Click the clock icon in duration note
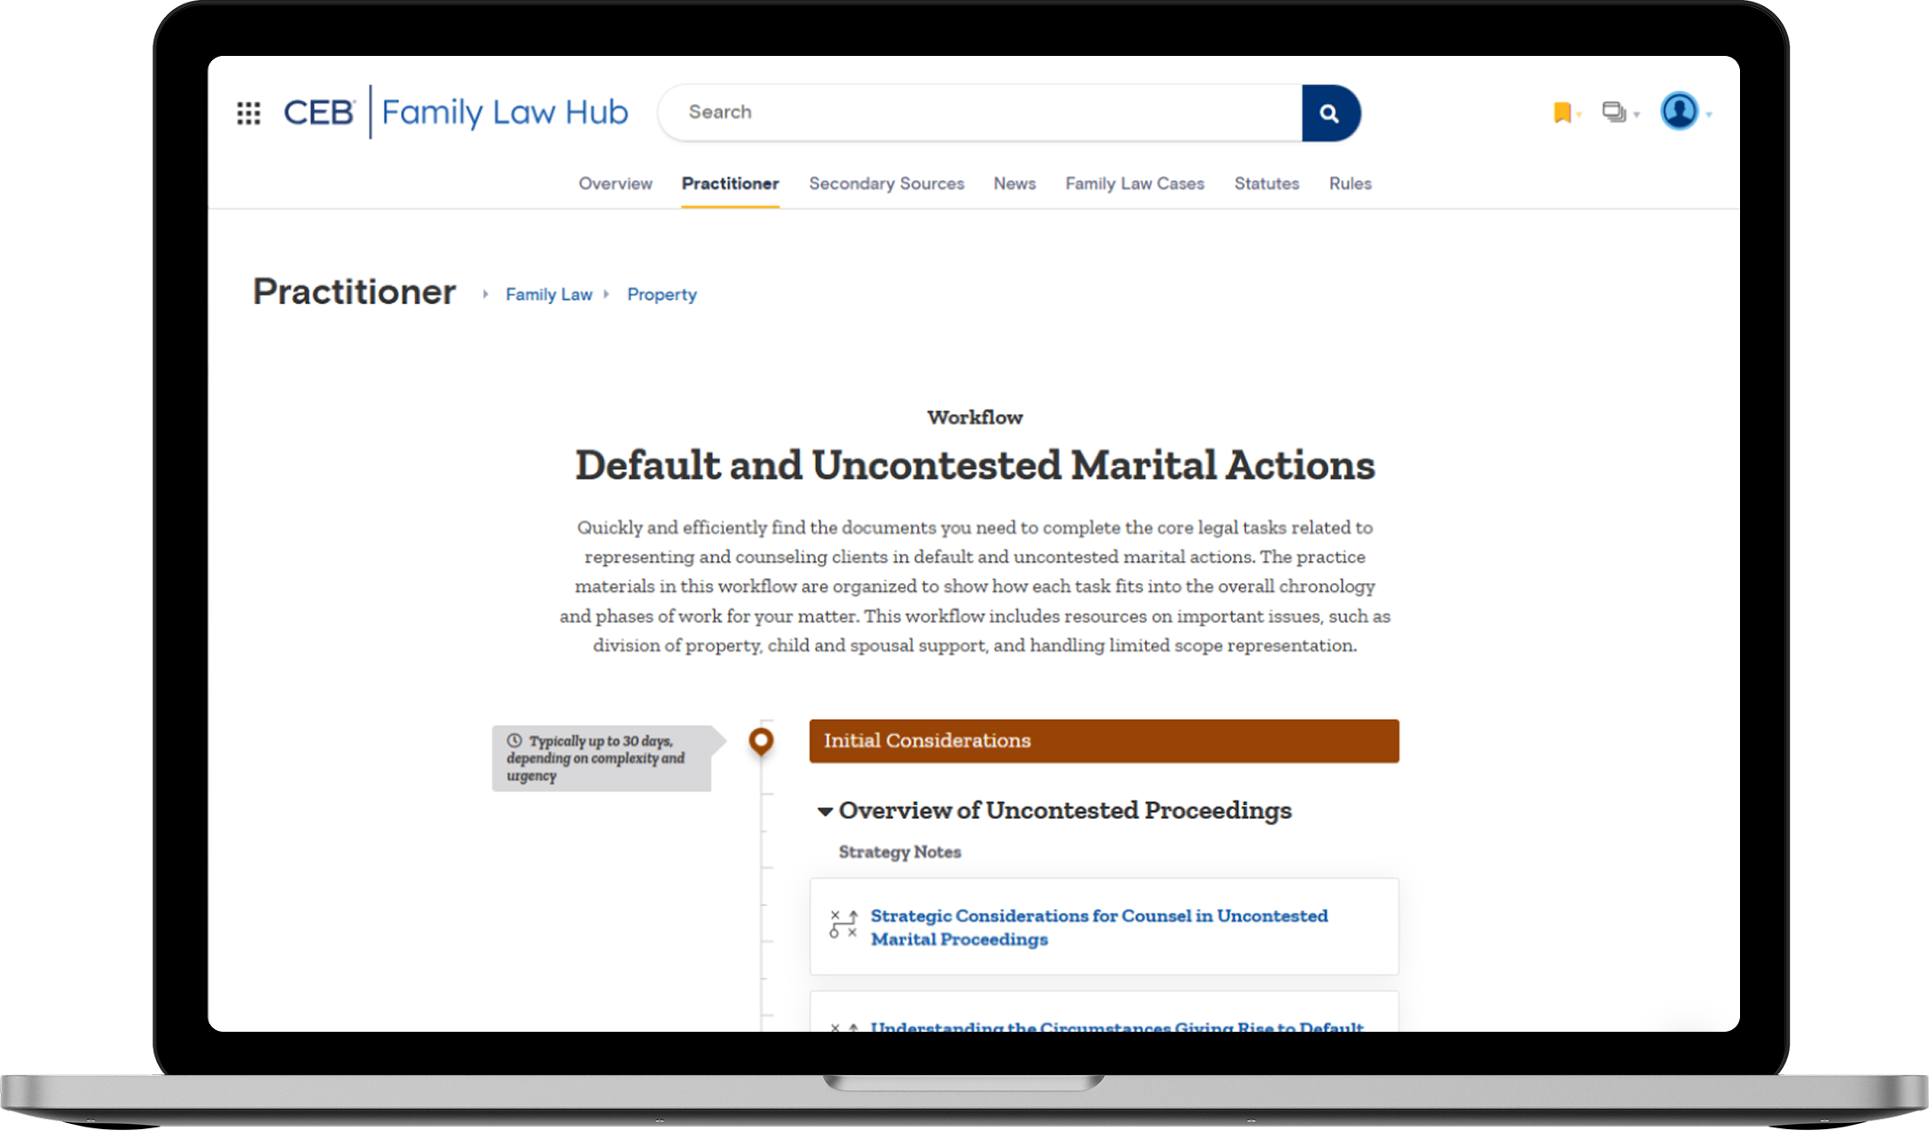This screenshot has width=1929, height=1131. (514, 740)
